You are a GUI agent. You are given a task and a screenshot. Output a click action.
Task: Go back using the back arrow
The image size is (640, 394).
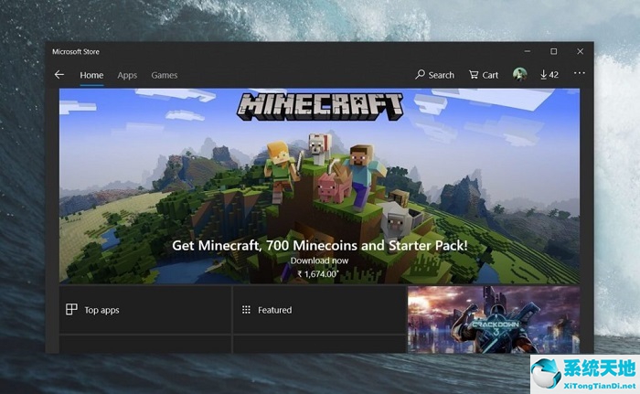pyautogui.click(x=59, y=75)
